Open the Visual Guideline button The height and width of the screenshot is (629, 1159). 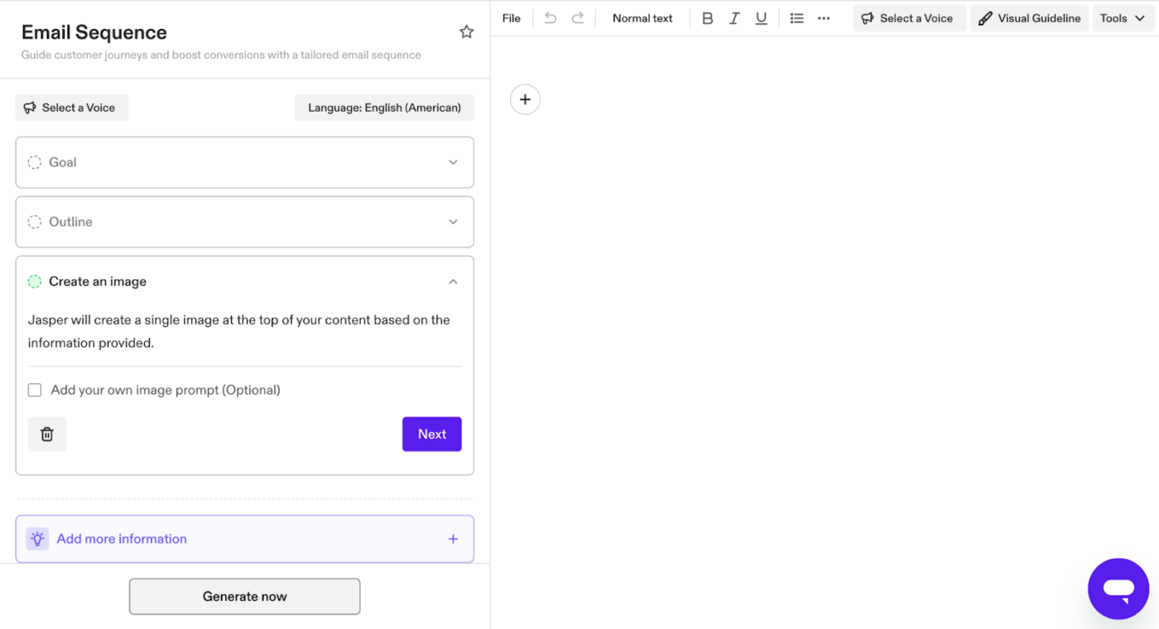1029,18
